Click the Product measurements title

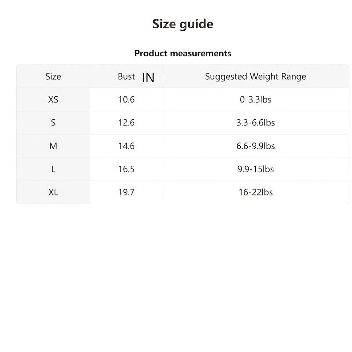click(x=183, y=54)
